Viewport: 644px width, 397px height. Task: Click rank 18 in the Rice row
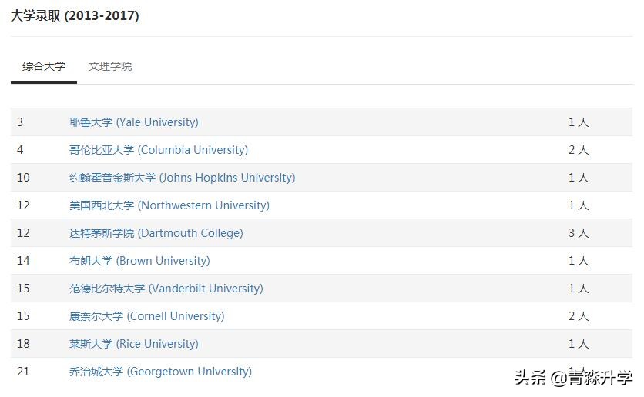tap(23, 344)
